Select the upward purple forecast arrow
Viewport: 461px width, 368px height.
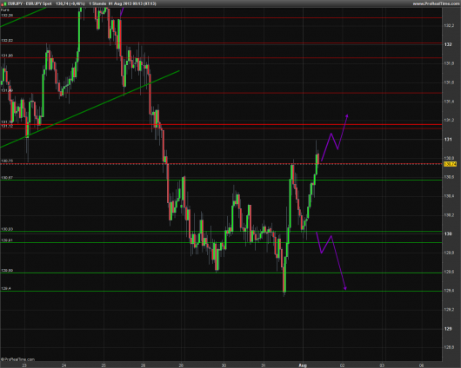[334, 138]
